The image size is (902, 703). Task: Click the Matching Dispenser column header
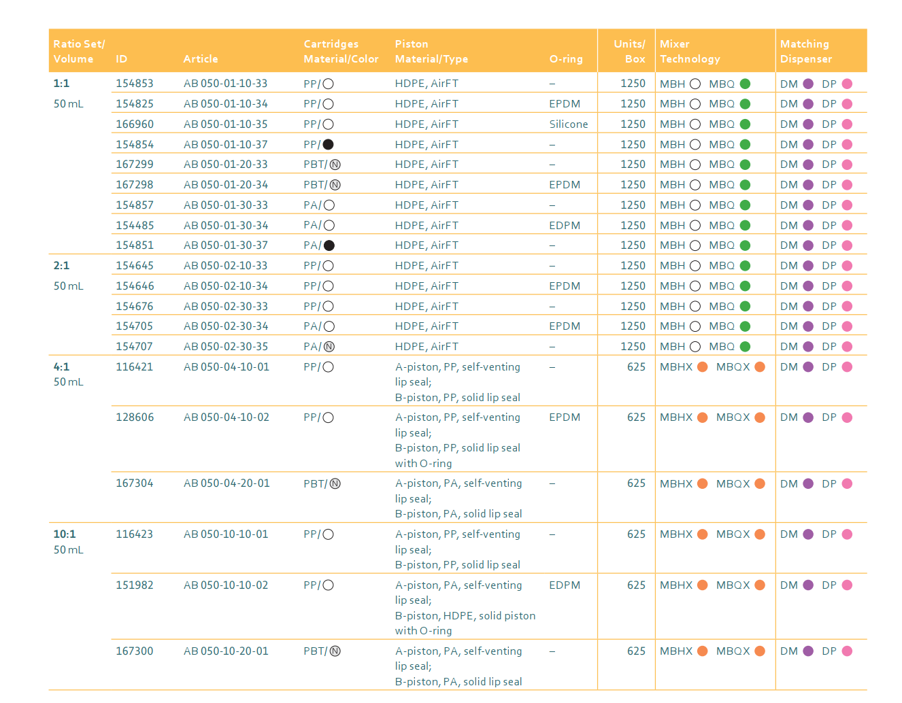(805, 51)
